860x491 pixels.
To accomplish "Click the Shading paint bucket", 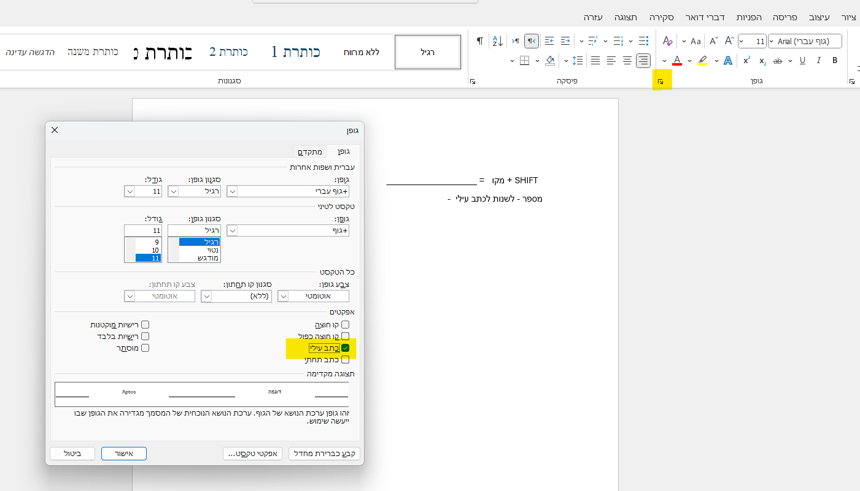I will (550, 60).
